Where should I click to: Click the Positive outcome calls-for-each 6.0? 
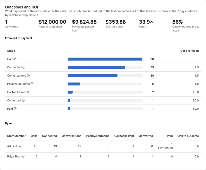pyautogui.click(x=196, y=84)
